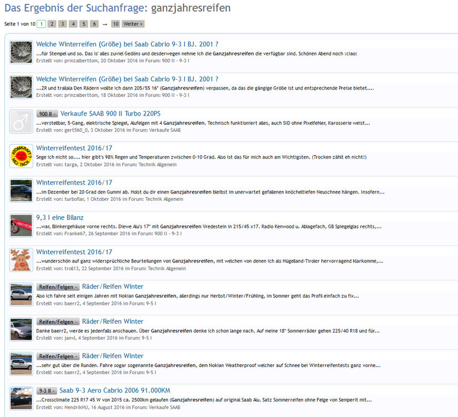Viewport: 458px width, 417px height.
Task: Open turboflar user profile link
Action: pos(74,199)
